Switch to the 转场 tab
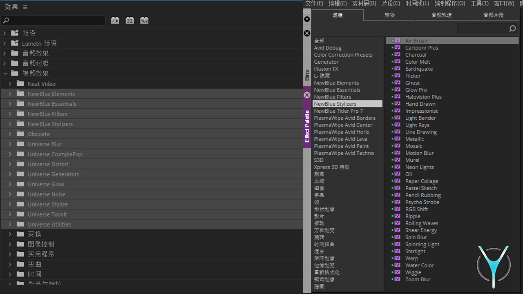 point(389,15)
